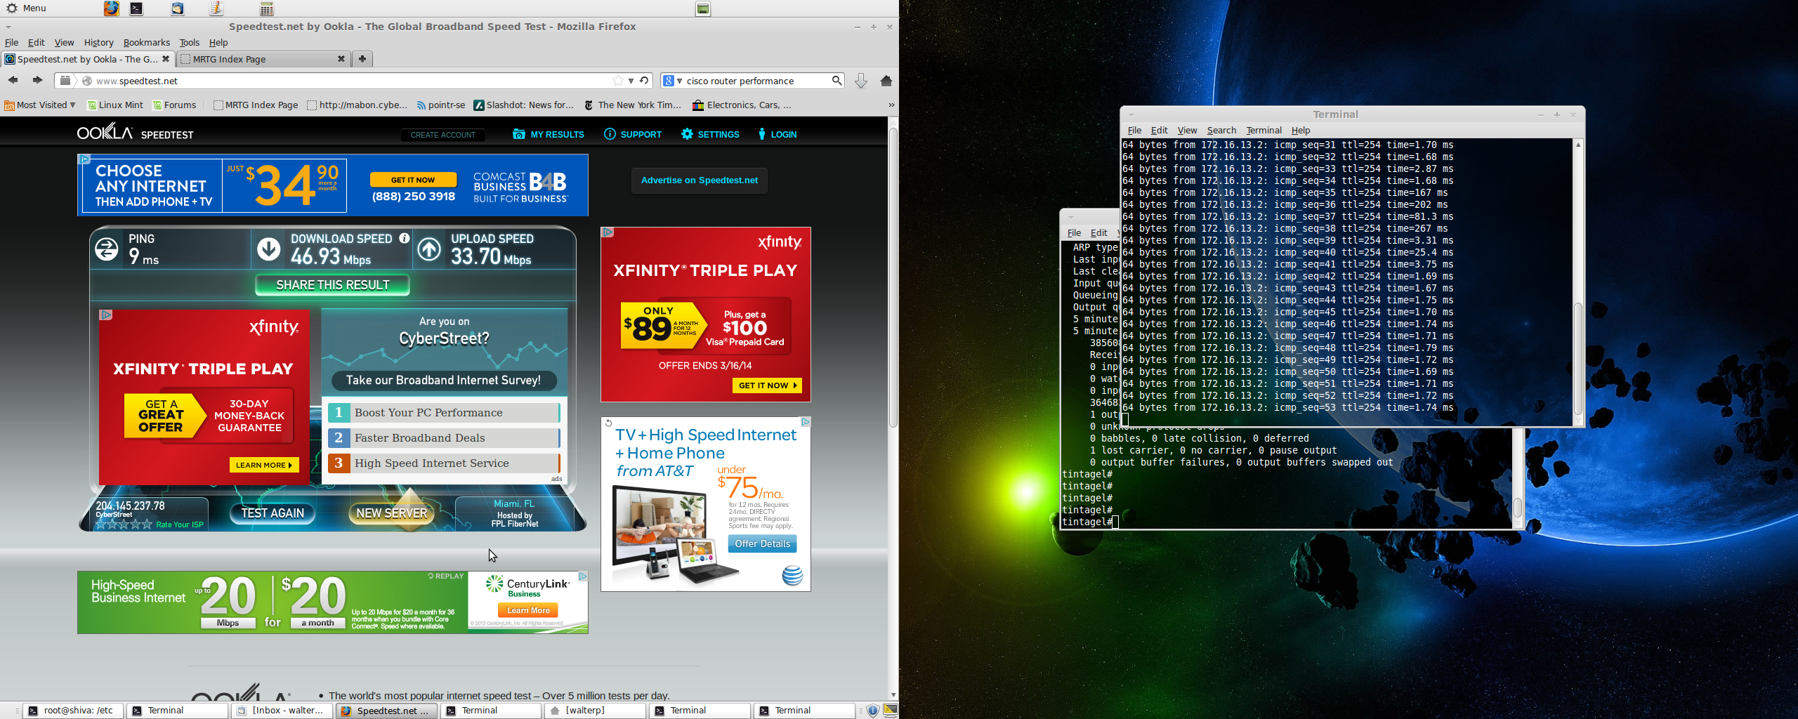Screen dimensions: 1798x719
Task: Switch to the MRTG Index Page tab
Action: coord(260,59)
